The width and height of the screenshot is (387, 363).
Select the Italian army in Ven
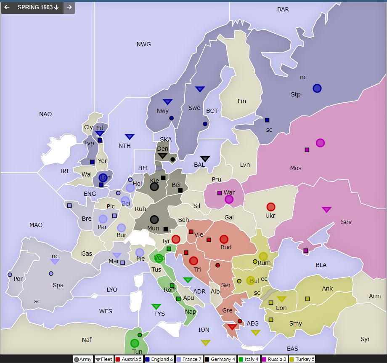coord(159,258)
